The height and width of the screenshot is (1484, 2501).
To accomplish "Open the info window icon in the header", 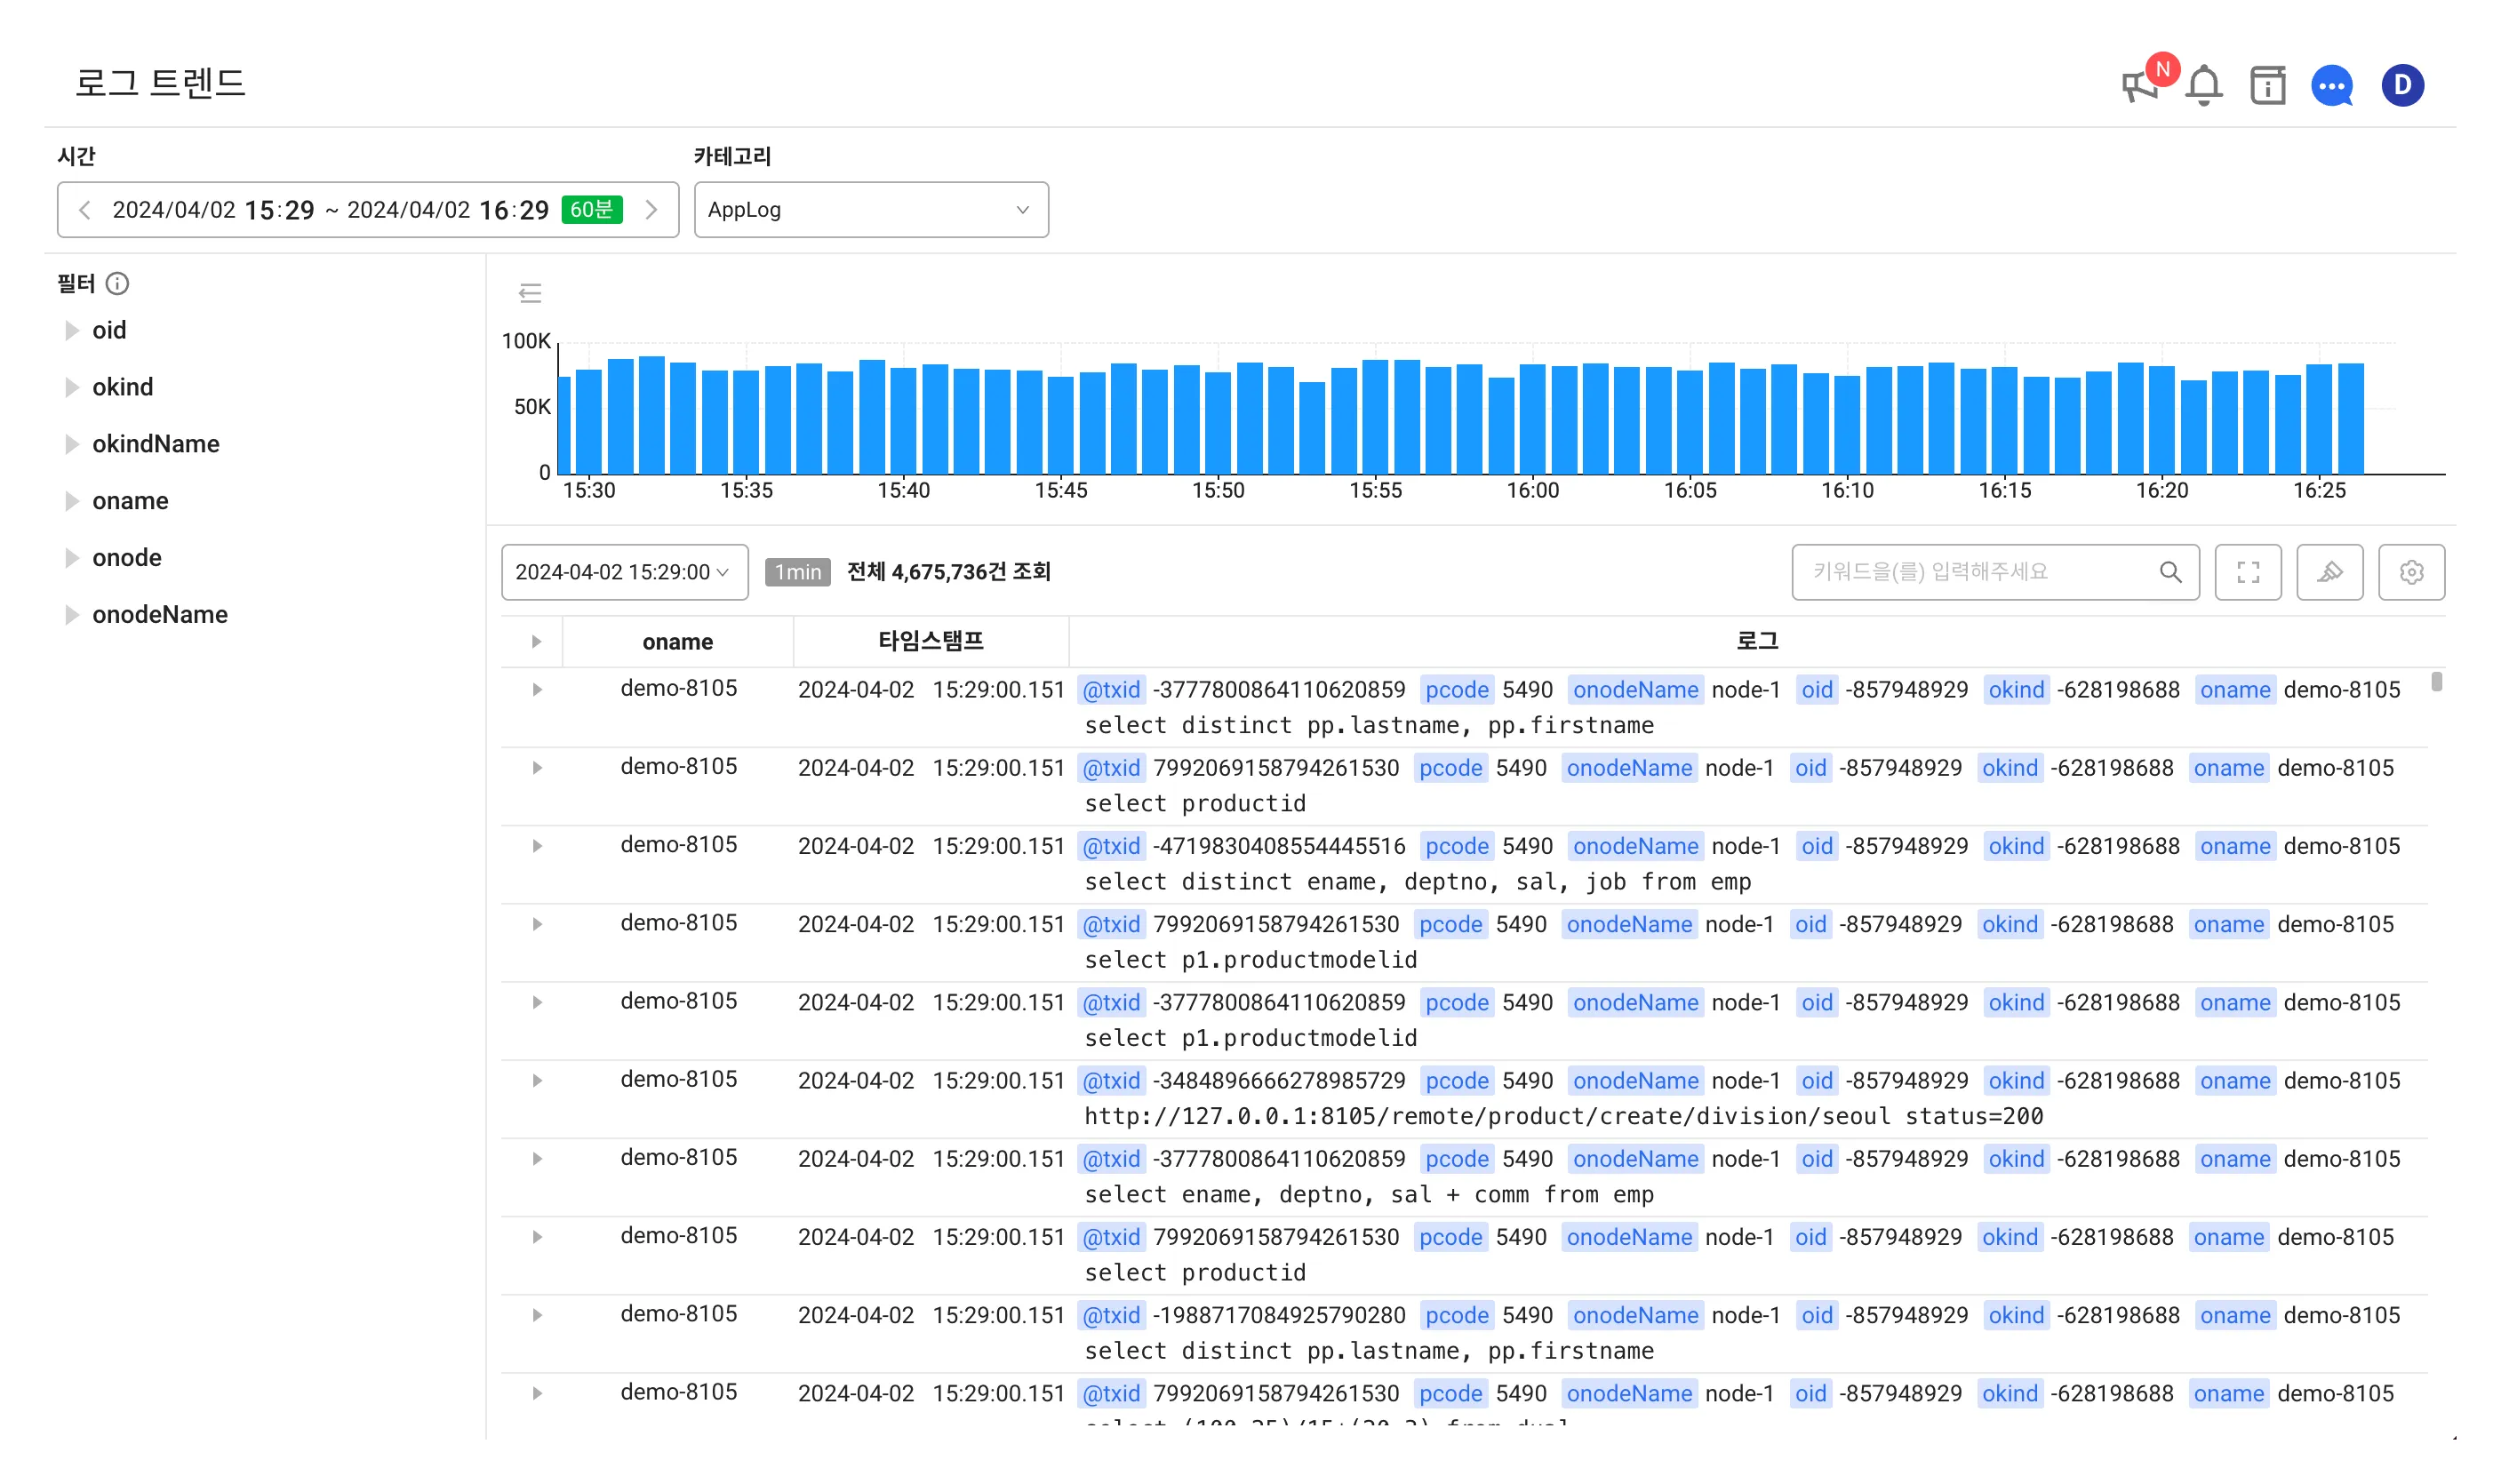I will [2267, 86].
